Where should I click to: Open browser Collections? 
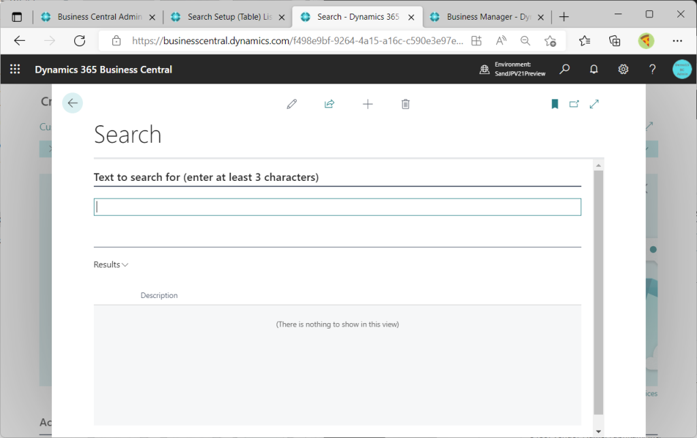pos(615,41)
